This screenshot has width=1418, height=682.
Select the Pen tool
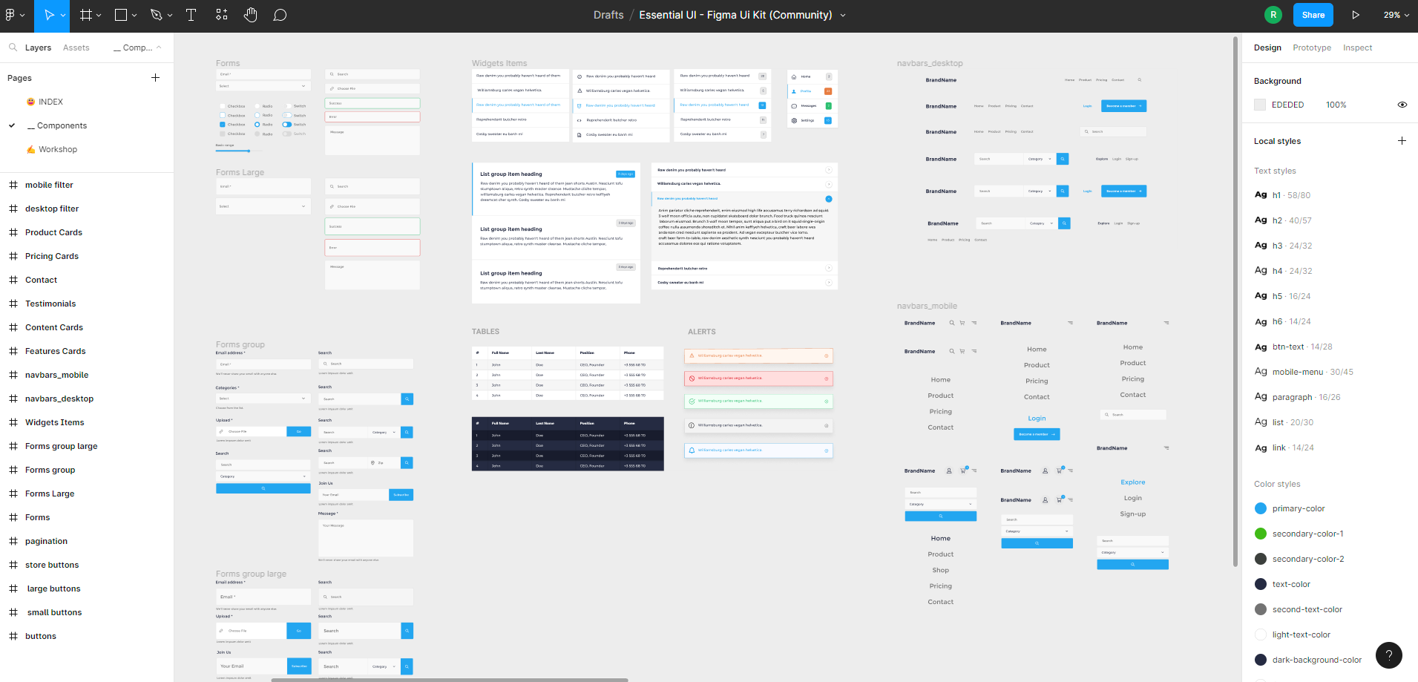[x=154, y=14]
